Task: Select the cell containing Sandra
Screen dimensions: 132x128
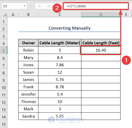Action: (x=28, y=116)
